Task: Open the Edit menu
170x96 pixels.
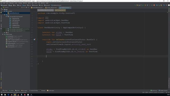Action: coord(4,3)
